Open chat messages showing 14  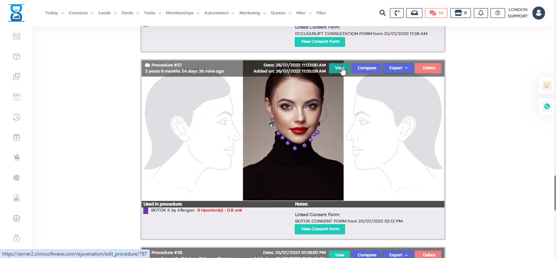tap(436, 13)
